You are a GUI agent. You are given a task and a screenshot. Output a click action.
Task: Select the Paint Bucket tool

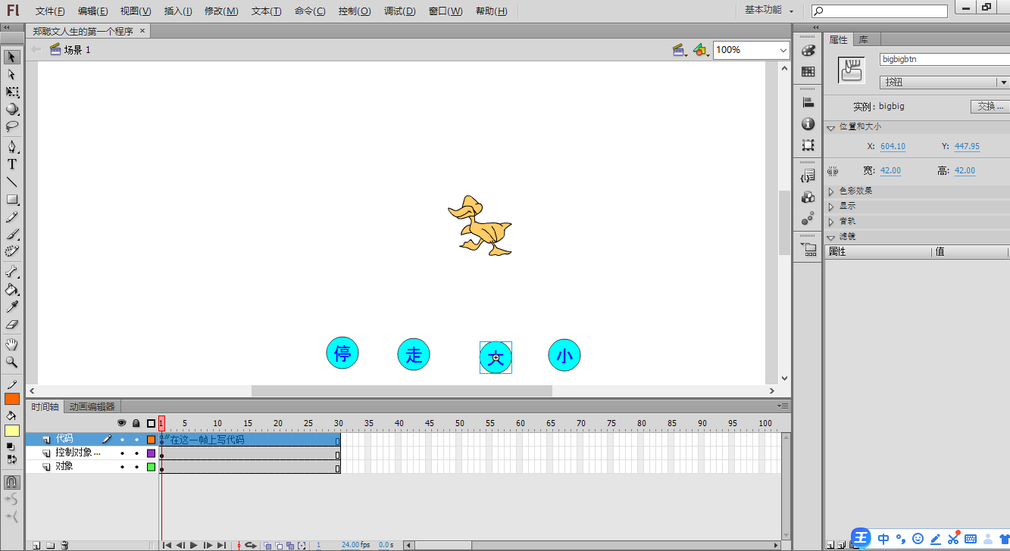[12, 289]
